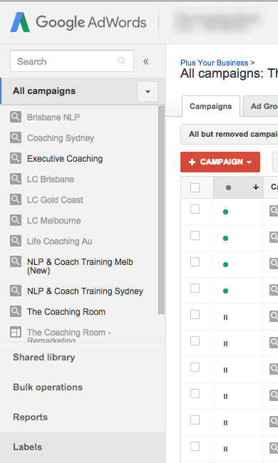Switch to the Ad Groups tab
Screen dimensions: 278x463
pos(261,106)
